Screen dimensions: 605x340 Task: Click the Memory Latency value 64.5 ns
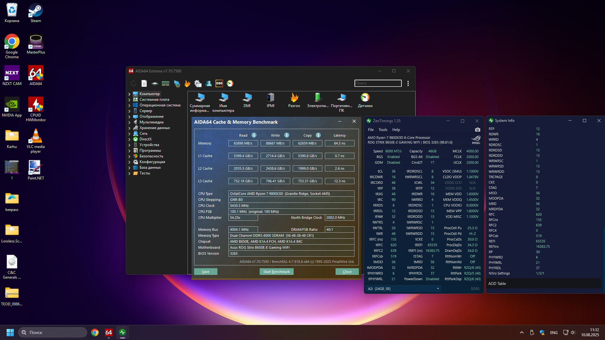click(x=339, y=143)
